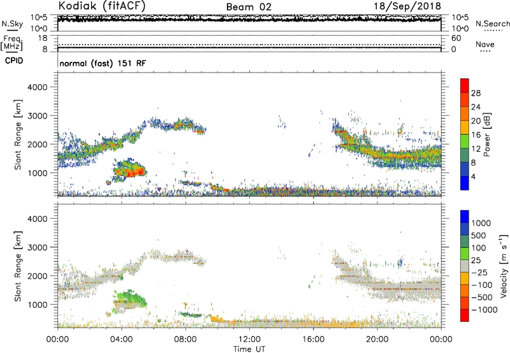
Task: Click the "20:00" time tick label
Action: coord(377,340)
